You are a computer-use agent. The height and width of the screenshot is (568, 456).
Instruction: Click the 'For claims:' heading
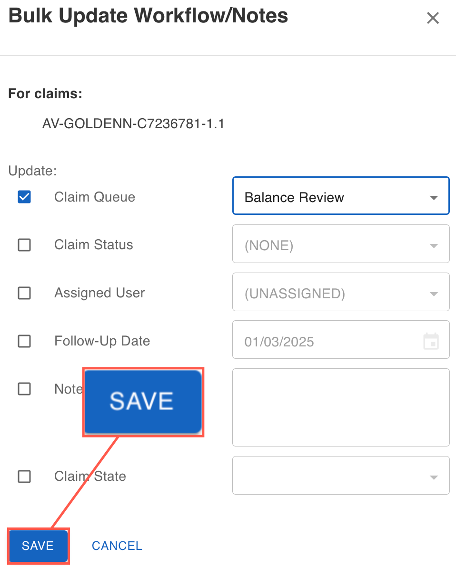click(x=45, y=94)
